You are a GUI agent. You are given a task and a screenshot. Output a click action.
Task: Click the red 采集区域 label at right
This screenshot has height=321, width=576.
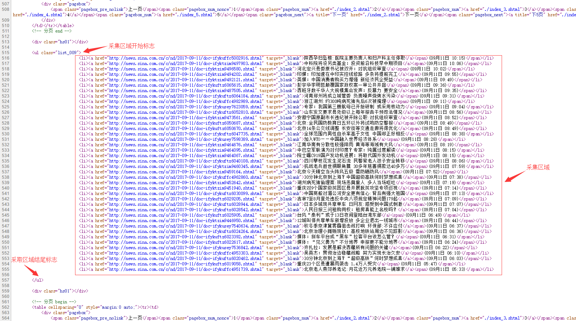538,167
